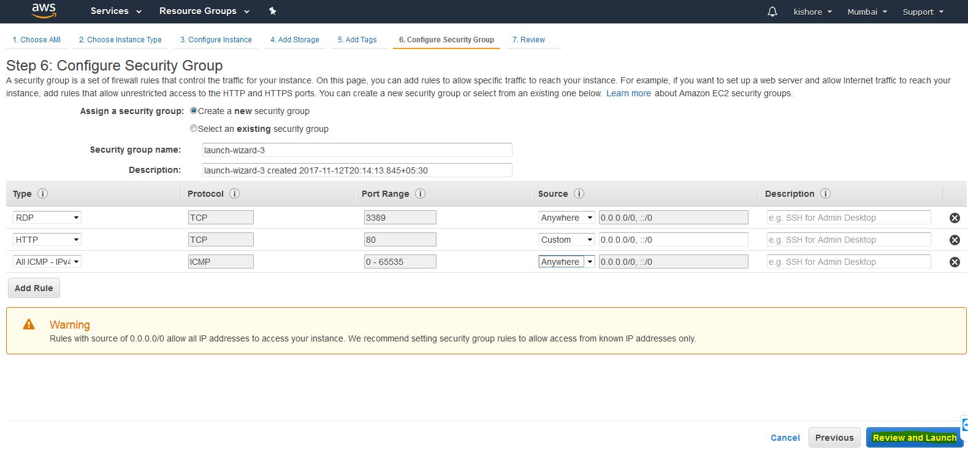Viewport: 968px width, 450px height.
Task: Click info icon beside Source header
Action: [579, 194]
